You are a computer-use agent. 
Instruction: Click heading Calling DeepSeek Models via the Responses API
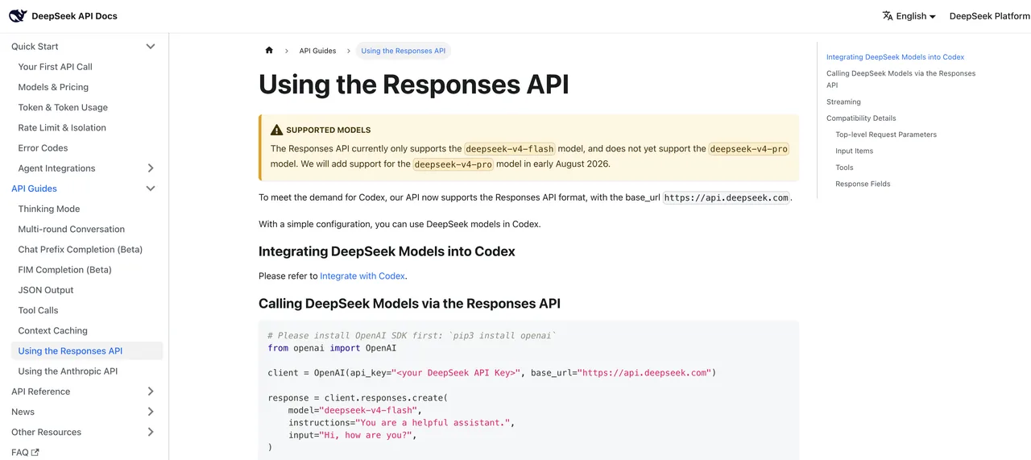[x=409, y=304]
